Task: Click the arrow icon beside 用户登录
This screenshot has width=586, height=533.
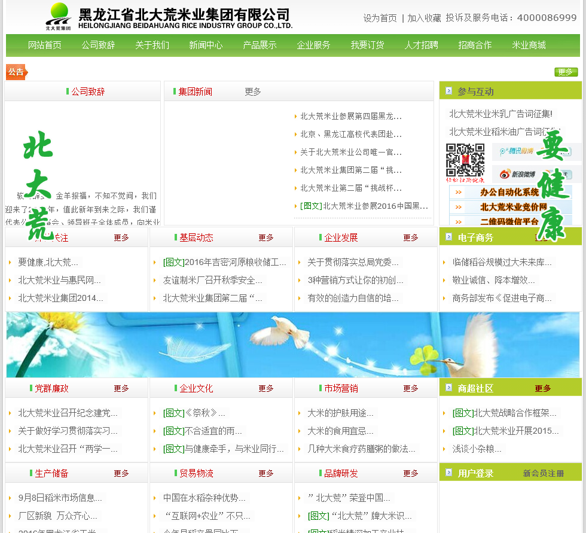Action: coord(449,473)
